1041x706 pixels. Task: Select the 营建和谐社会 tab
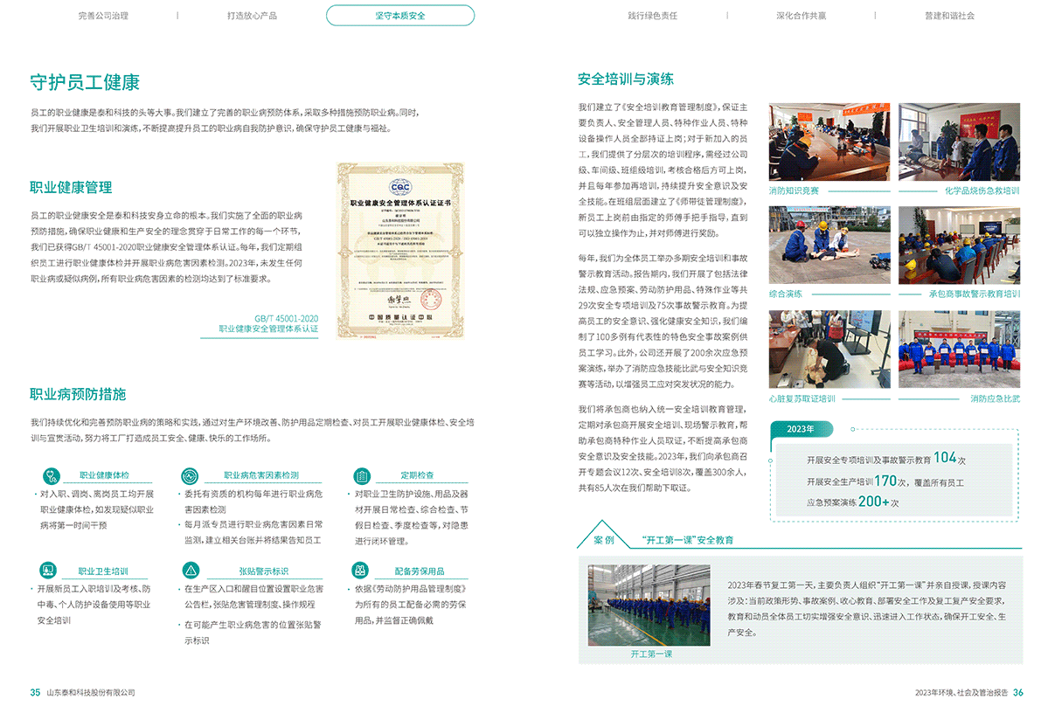pyautogui.click(x=949, y=16)
